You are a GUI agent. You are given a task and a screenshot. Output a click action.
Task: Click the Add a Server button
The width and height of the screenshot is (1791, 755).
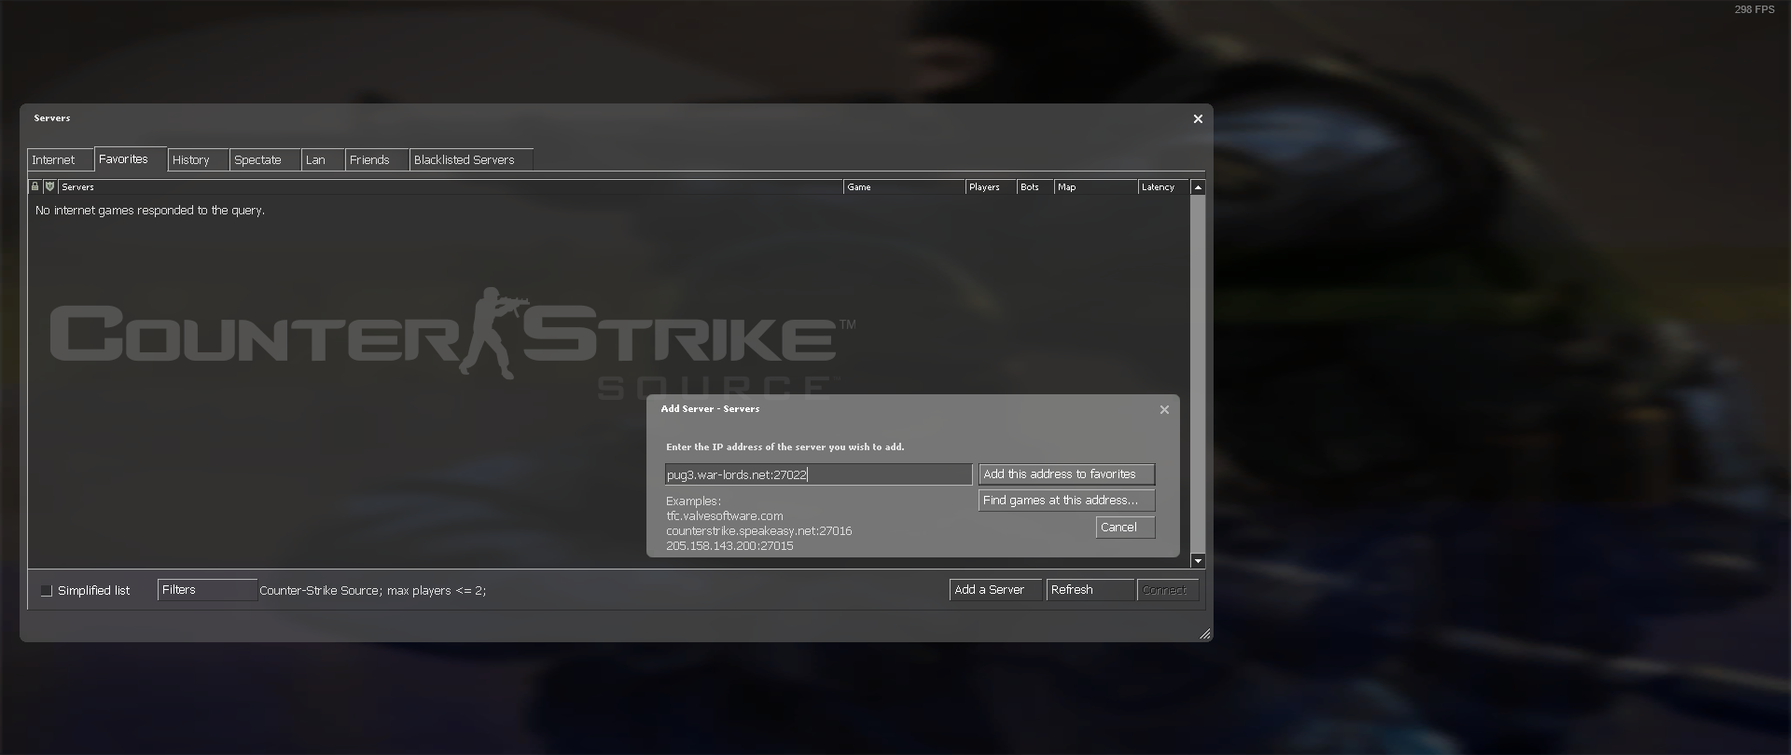point(995,590)
